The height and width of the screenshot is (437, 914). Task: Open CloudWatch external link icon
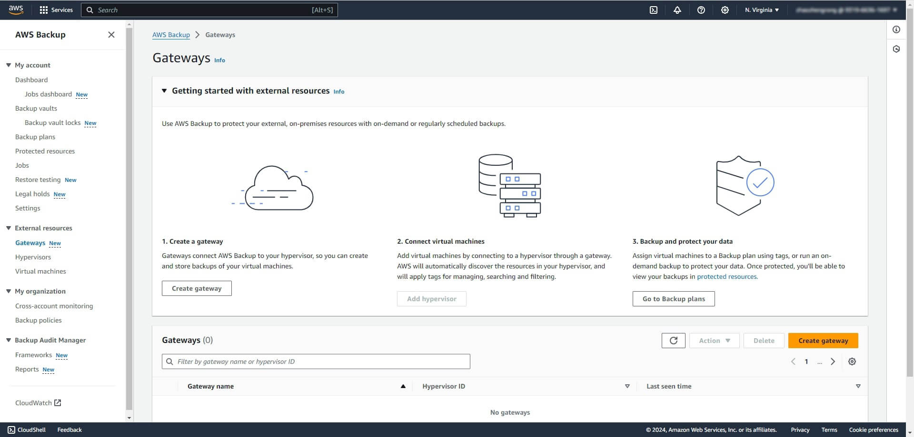coord(58,403)
